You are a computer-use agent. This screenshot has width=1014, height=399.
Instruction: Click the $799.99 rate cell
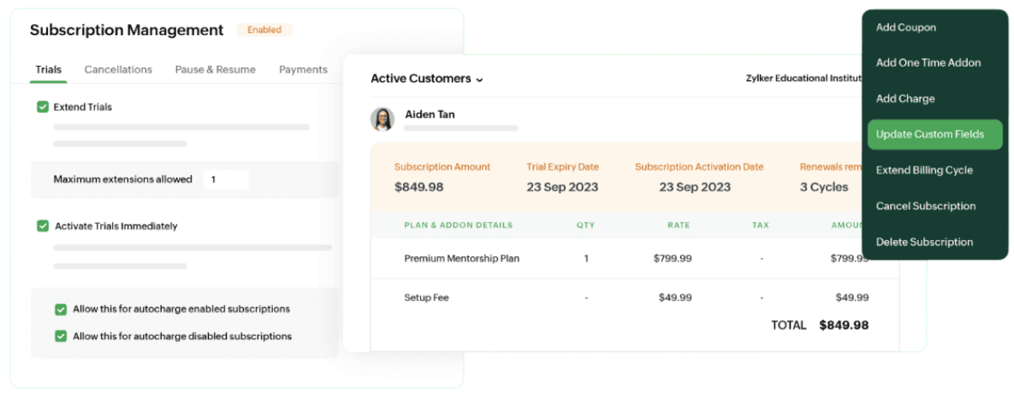tap(673, 258)
